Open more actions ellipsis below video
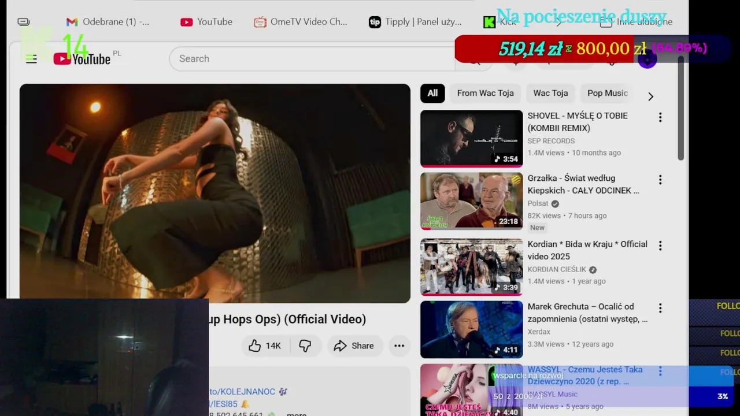The image size is (740, 416). coord(399,346)
